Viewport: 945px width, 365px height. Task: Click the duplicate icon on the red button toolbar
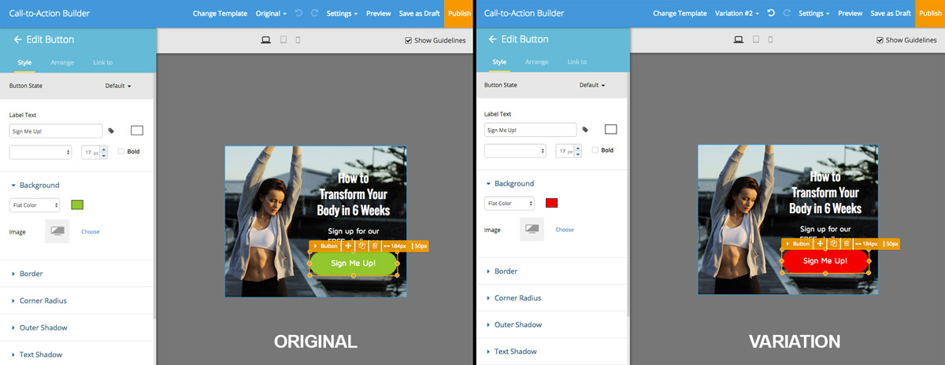833,244
